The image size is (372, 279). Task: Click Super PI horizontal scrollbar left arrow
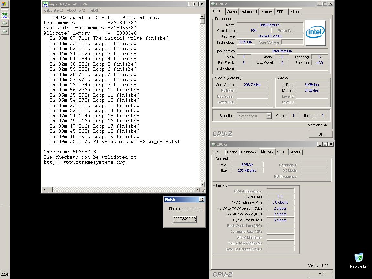coord(45,190)
